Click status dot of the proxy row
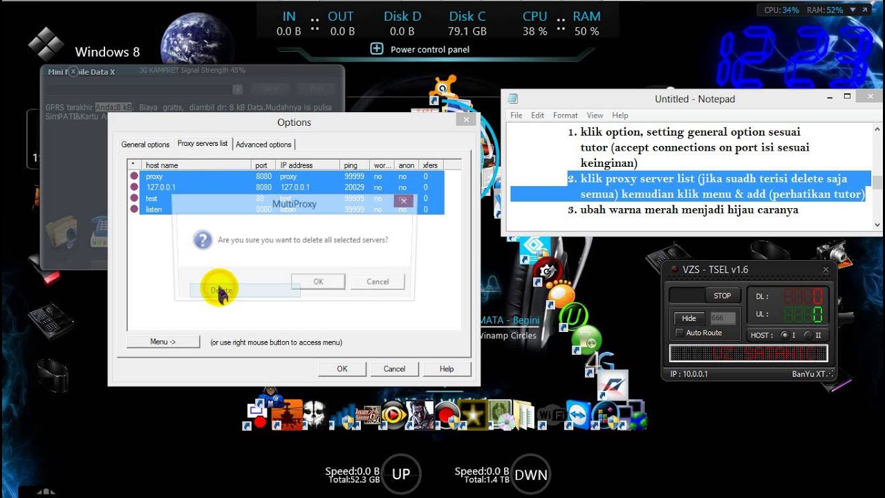Viewport: 885px width, 498px height. pos(134,176)
